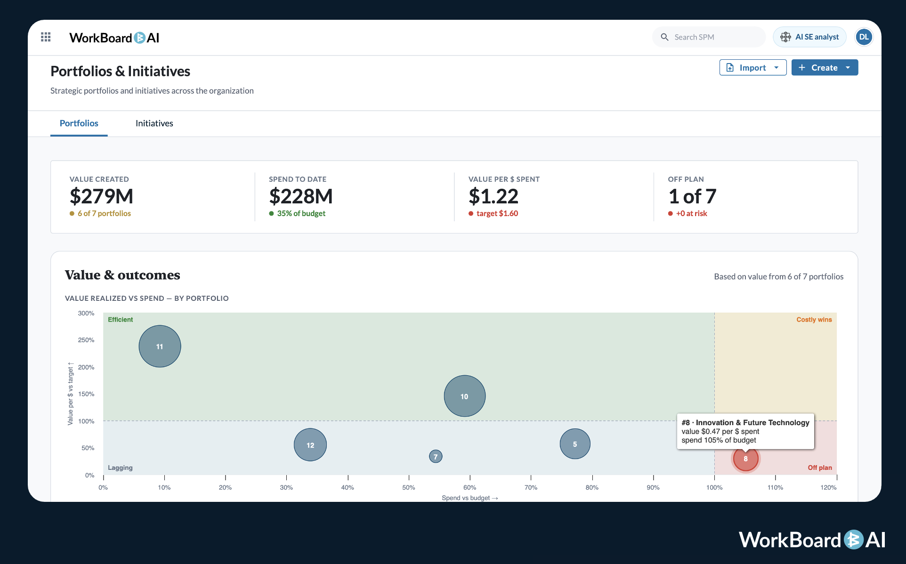906x564 pixels.
Task: Select portfolio bubble 10
Action: 464,396
